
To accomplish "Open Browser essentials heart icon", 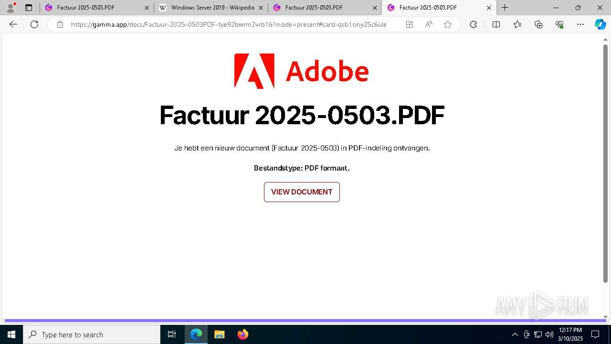I will pyautogui.click(x=559, y=24).
